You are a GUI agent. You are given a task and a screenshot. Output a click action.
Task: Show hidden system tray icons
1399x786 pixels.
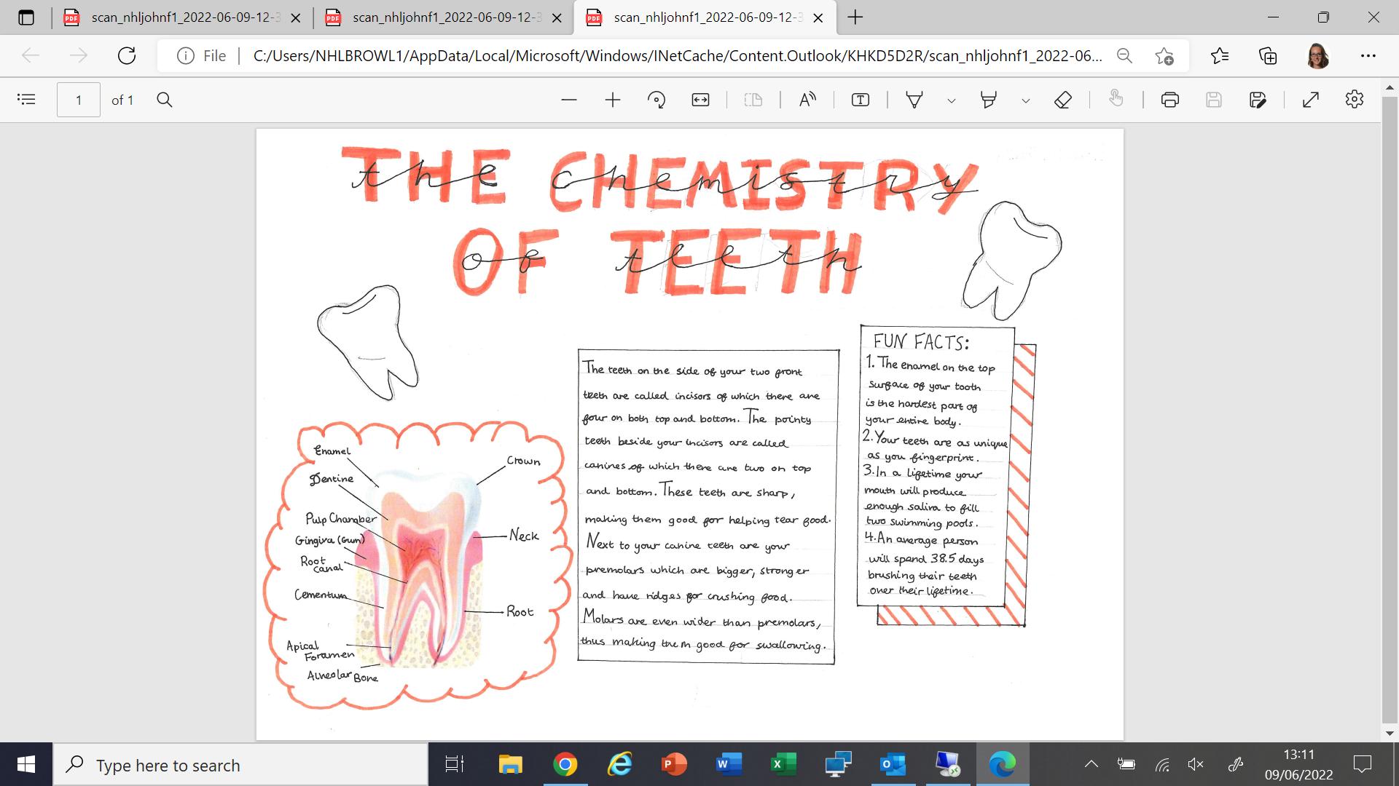[x=1091, y=764]
